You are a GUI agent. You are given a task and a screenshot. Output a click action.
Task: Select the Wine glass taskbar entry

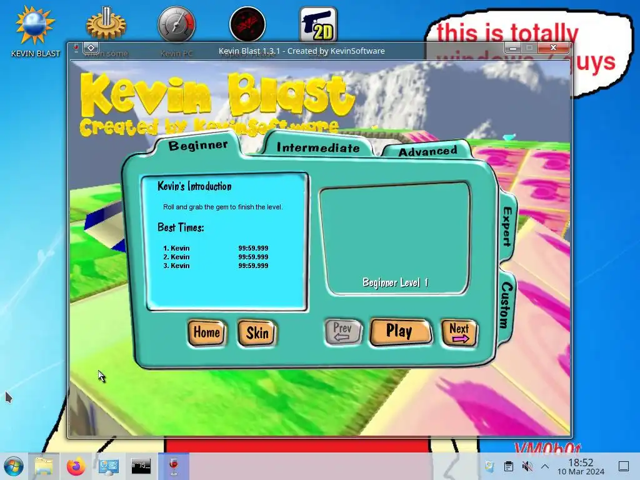(x=174, y=466)
